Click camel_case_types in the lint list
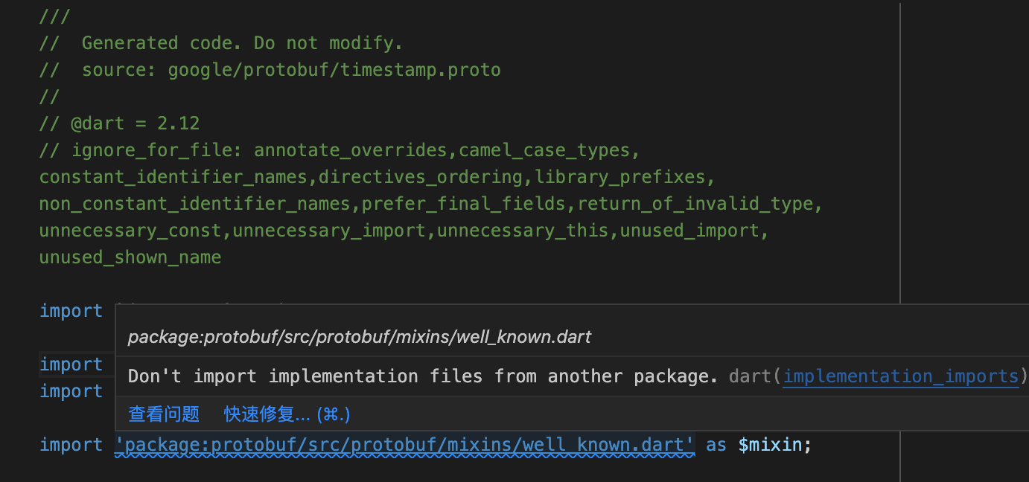This screenshot has width=1029, height=482. click(544, 150)
